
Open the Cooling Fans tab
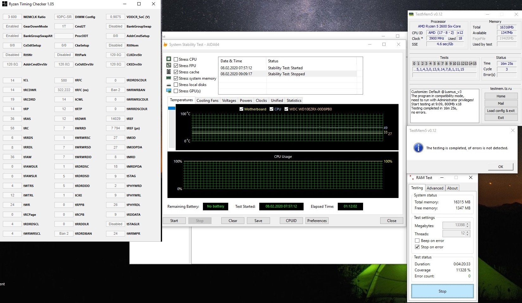pyautogui.click(x=207, y=101)
